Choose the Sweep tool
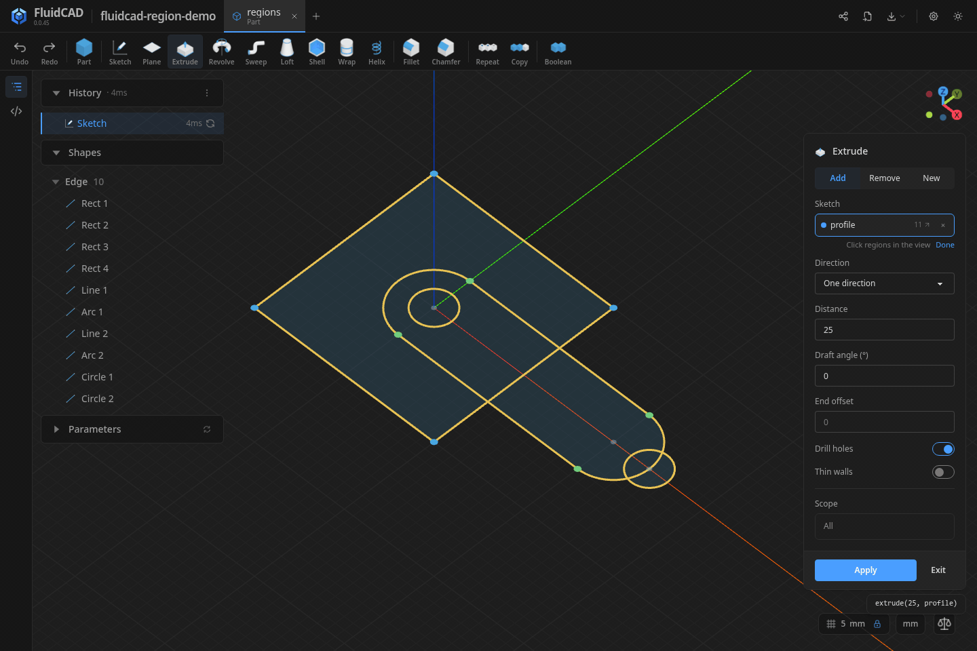The height and width of the screenshot is (651, 977). (x=256, y=52)
